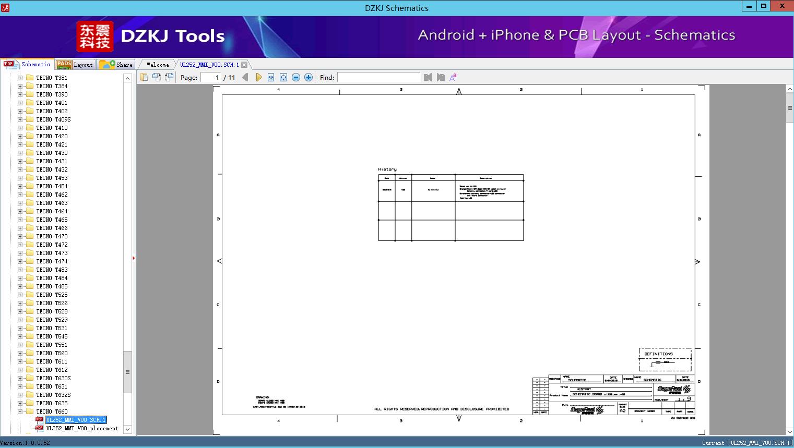
Task: Expand the TECNO T454 folder
Action: [20, 186]
